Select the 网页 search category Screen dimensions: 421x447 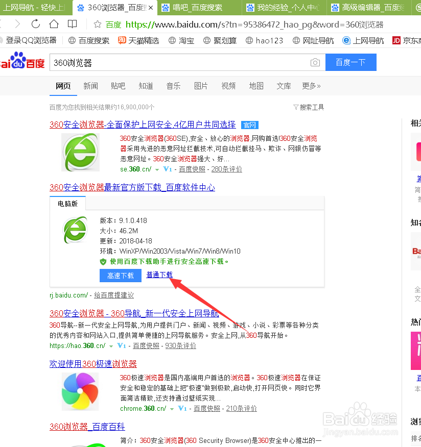pyautogui.click(x=63, y=86)
